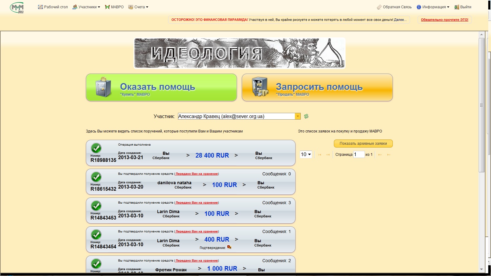Open the Обязательно прочтите ЭТО link

click(x=444, y=20)
